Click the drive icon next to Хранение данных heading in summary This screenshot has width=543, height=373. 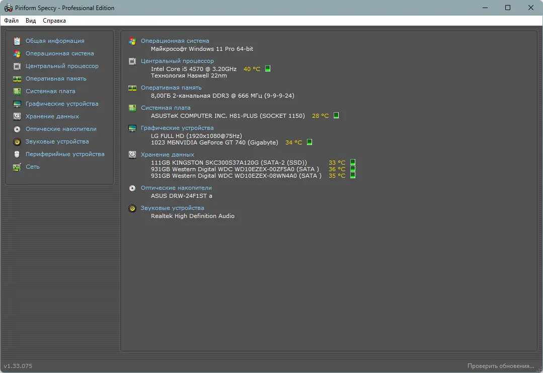coord(132,155)
